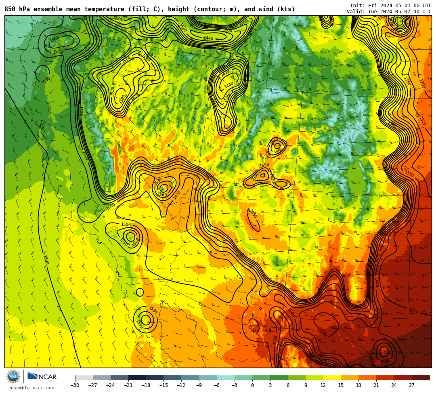Click the 12 colorbar tick label

point(323,385)
